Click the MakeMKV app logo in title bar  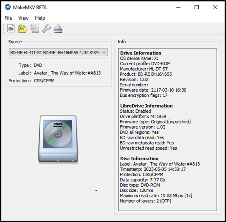coord(8,7)
